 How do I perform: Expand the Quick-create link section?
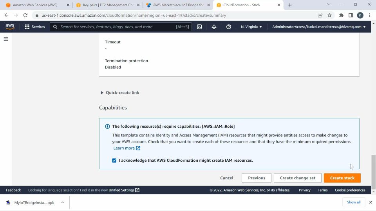pyautogui.click(x=120, y=93)
